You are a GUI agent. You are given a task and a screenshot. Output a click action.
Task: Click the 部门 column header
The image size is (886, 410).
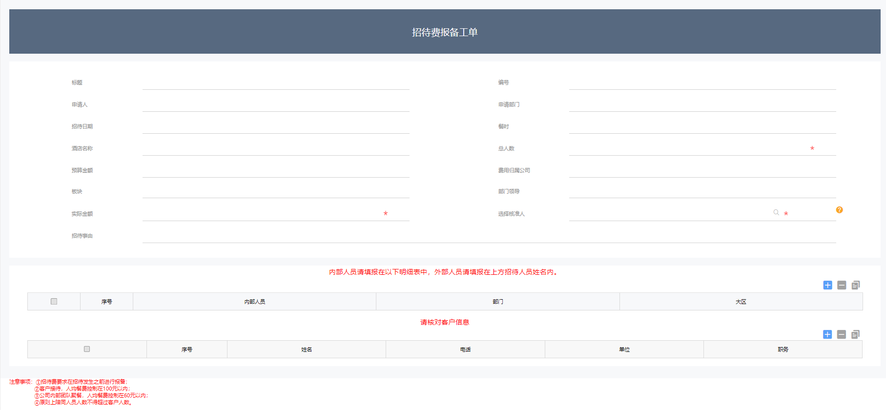[x=498, y=302]
